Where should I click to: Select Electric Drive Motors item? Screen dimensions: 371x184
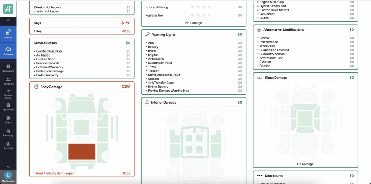305,10
